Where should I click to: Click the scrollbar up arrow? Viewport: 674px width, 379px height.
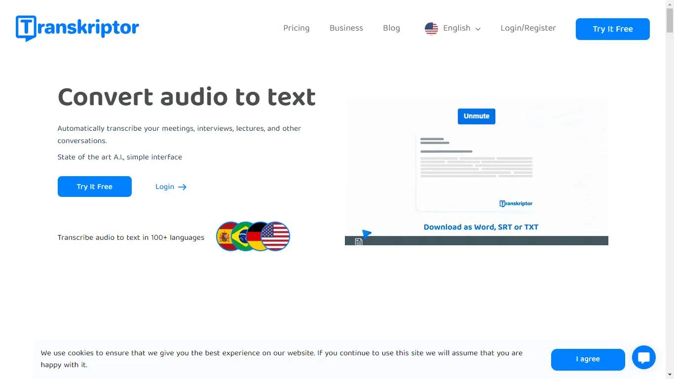(x=670, y=4)
